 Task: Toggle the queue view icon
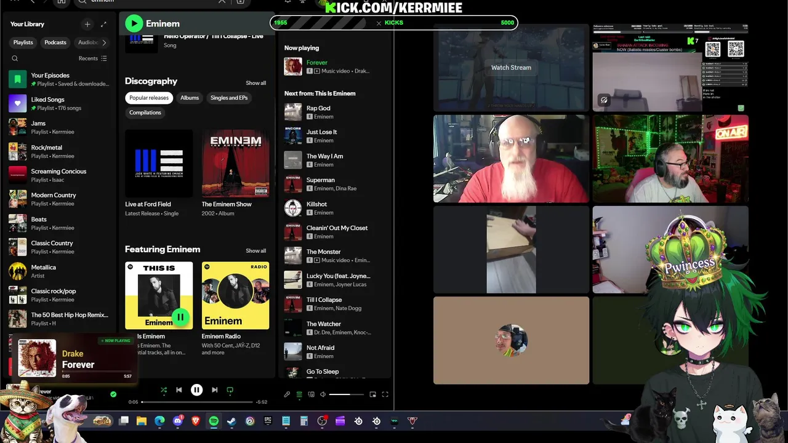tap(299, 394)
